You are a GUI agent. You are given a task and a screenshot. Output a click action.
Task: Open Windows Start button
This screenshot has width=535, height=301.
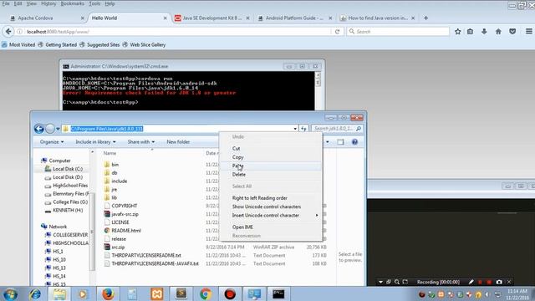10,294
